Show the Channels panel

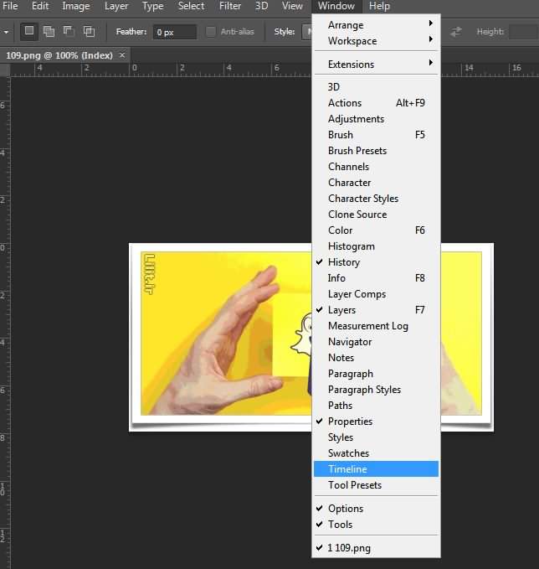click(377, 167)
